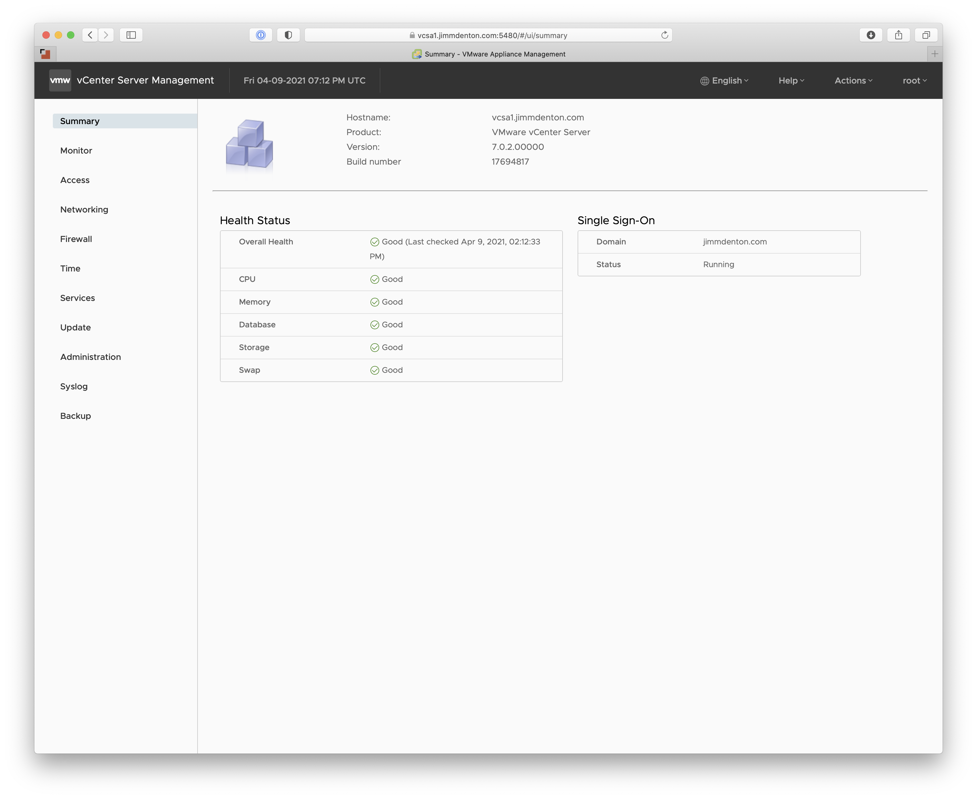Open the privacy shield icon
This screenshot has height=799, width=977.
coord(288,35)
